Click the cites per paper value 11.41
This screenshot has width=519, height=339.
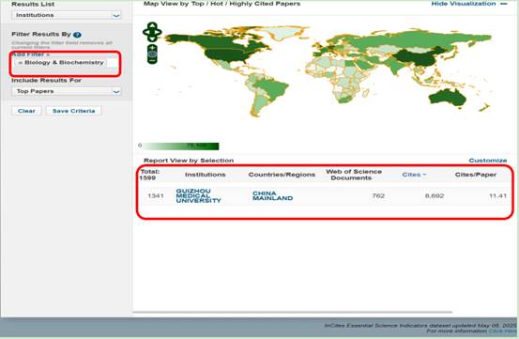coord(497,195)
